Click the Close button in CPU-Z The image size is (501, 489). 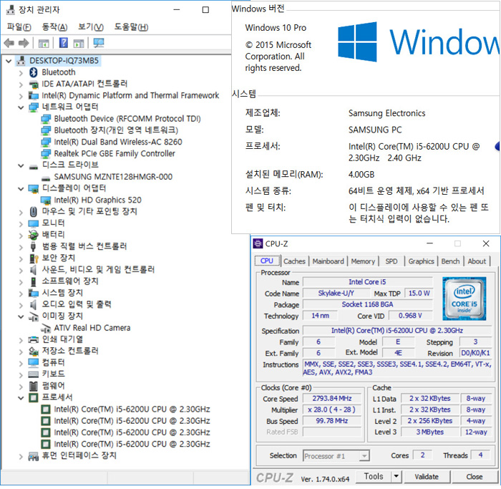tap(475, 477)
